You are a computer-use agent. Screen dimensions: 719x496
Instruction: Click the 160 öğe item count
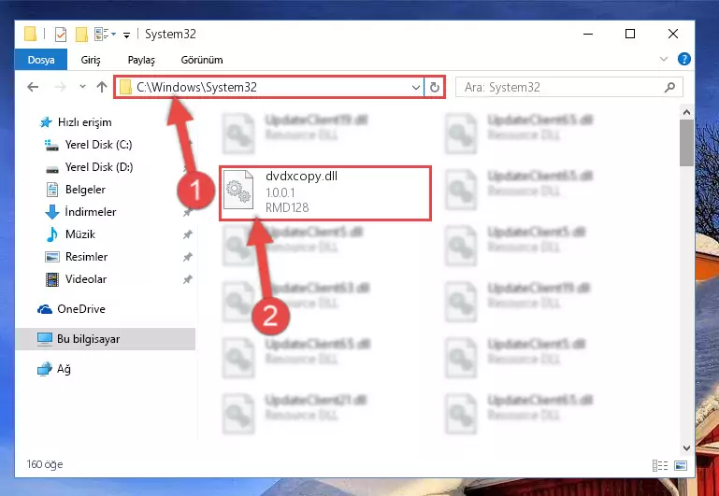pyautogui.click(x=45, y=464)
